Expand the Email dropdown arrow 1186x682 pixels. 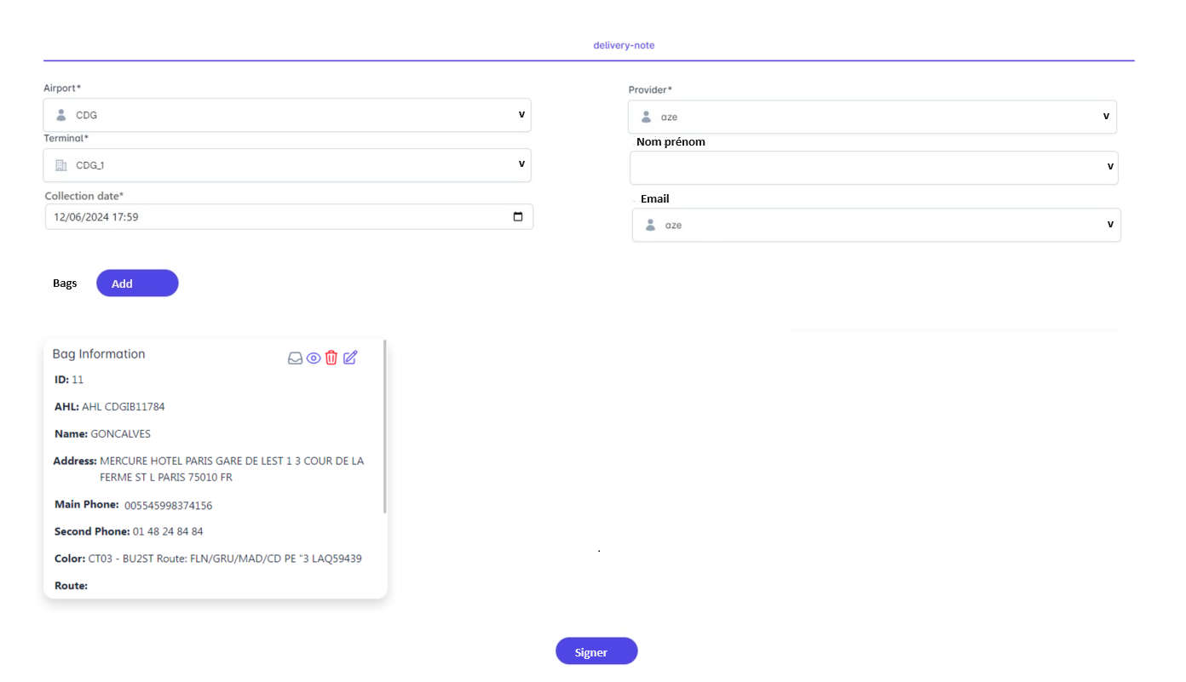[x=1110, y=225]
